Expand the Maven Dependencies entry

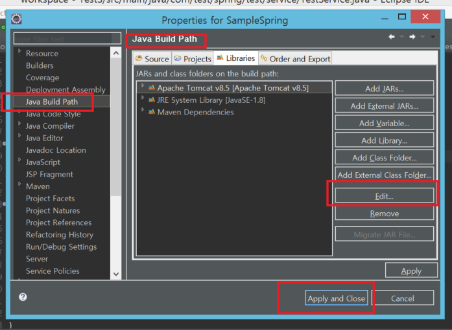[143, 110]
